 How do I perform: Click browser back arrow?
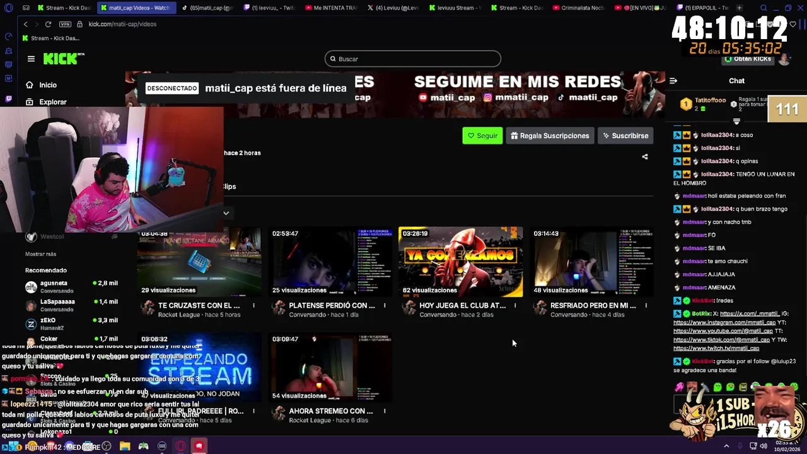click(x=26, y=24)
